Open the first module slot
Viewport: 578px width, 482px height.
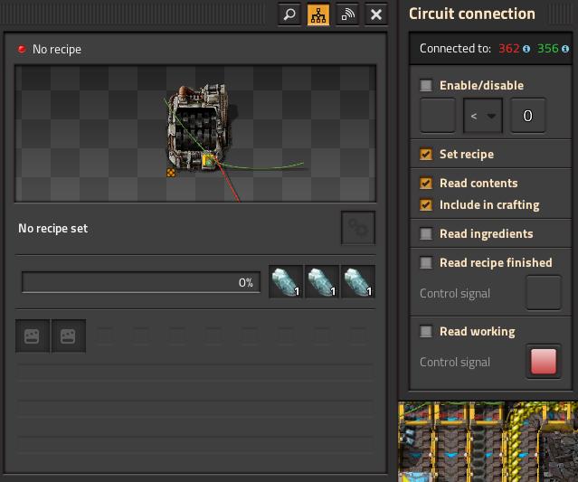tap(32, 336)
